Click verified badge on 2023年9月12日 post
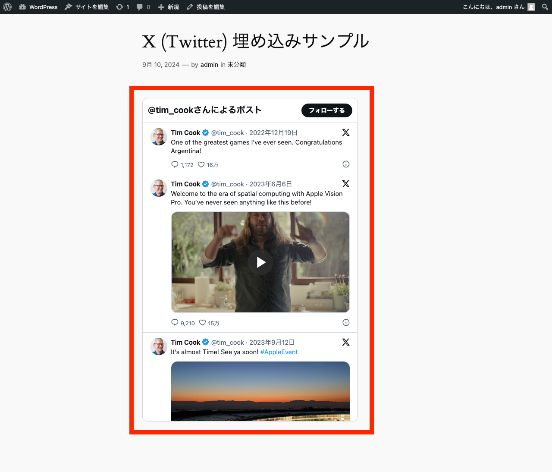 pos(206,343)
